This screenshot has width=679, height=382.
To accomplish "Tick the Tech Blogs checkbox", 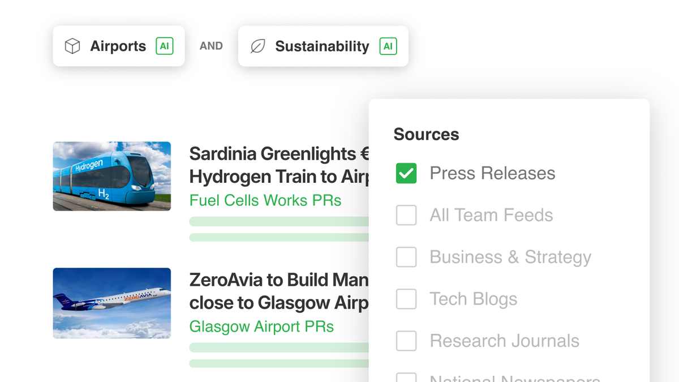I will [x=406, y=299].
